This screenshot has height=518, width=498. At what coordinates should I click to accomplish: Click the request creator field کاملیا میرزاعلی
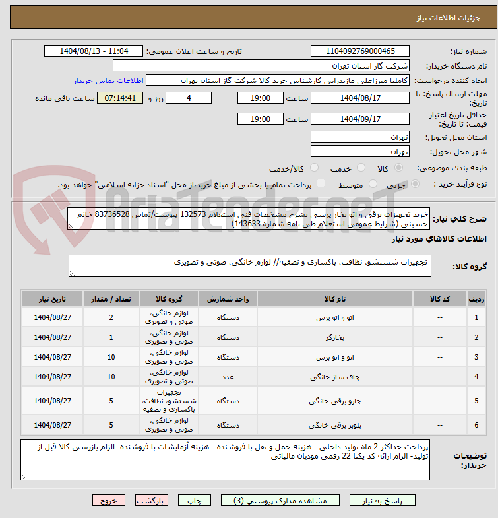click(278, 81)
